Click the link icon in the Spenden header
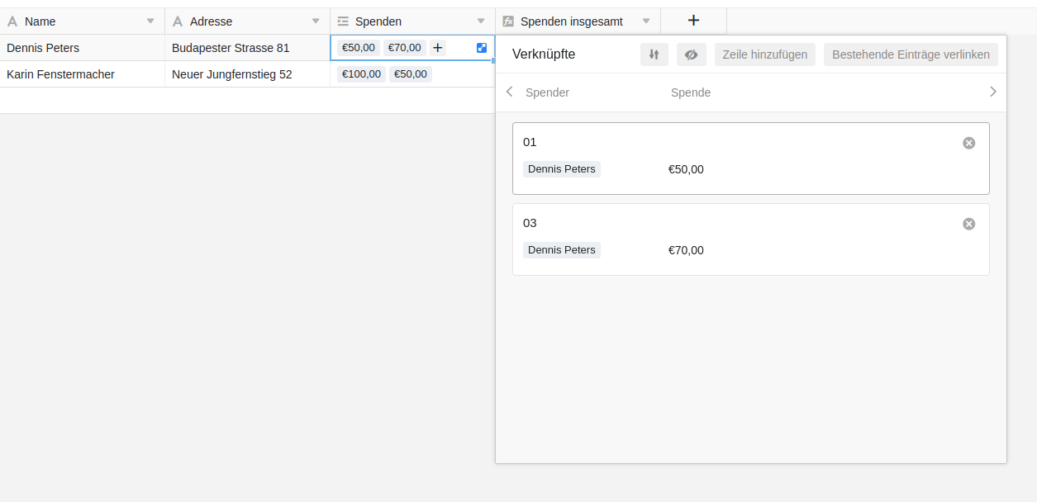Image resolution: width=1037 pixels, height=502 pixels. [343, 21]
